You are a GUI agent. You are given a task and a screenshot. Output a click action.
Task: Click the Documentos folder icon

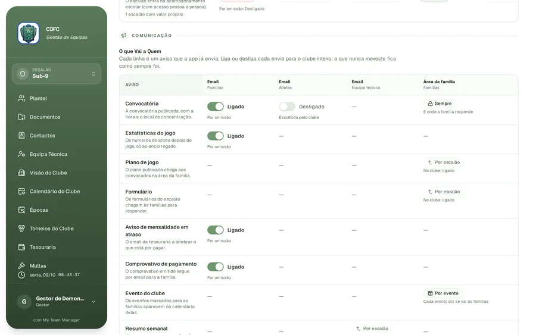click(x=21, y=117)
